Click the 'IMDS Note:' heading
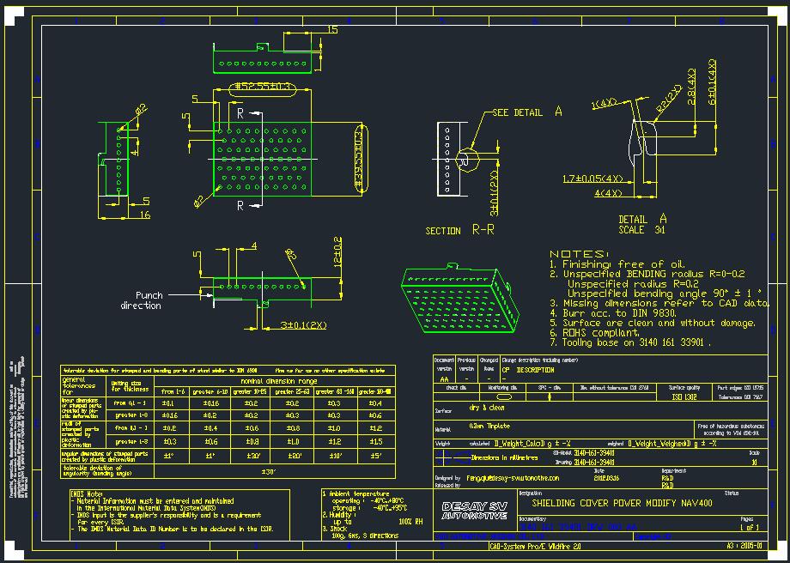The width and height of the screenshot is (790, 563). pos(88,494)
